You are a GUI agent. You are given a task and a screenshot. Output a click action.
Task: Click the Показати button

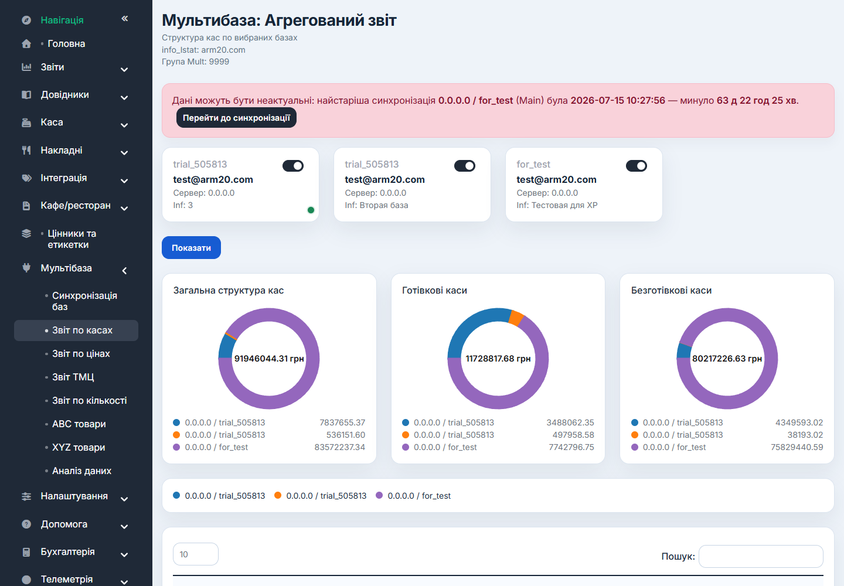pos(191,247)
